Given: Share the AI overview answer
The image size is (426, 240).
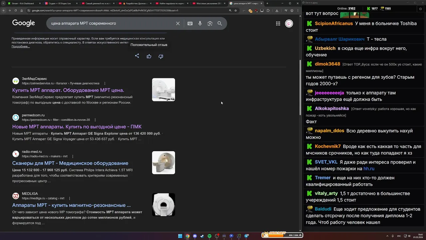Looking at the screenshot, I should [x=137, y=56].
